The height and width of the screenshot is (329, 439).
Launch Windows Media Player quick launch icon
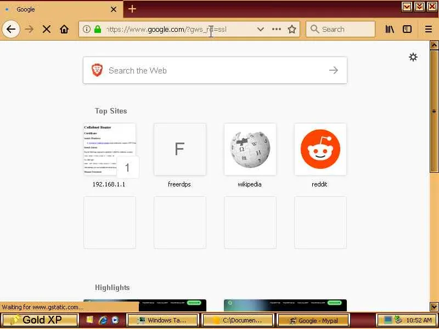(115, 320)
